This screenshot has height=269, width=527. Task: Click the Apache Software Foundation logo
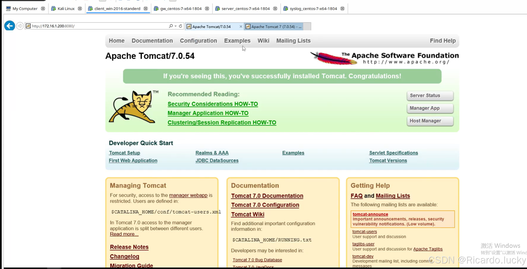click(384, 58)
